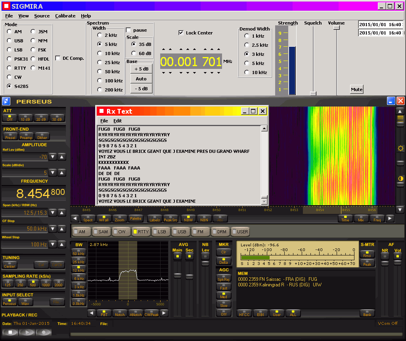Increase CF Step with up arrow
This screenshot has height=341, width=406.
pyautogui.click(x=62, y=229)
